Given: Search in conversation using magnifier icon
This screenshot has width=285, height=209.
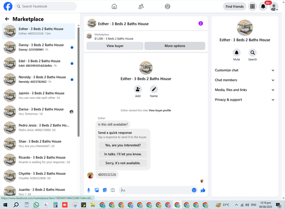Looking at the screenshot, I should pyautogui.click(x=253, y=53).
